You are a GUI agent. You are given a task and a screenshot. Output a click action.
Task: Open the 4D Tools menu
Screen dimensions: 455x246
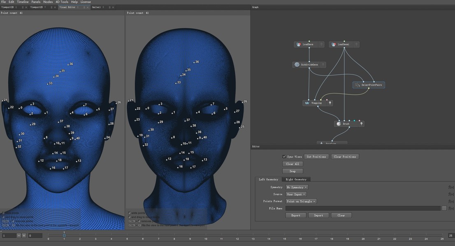tap(62, 2)
